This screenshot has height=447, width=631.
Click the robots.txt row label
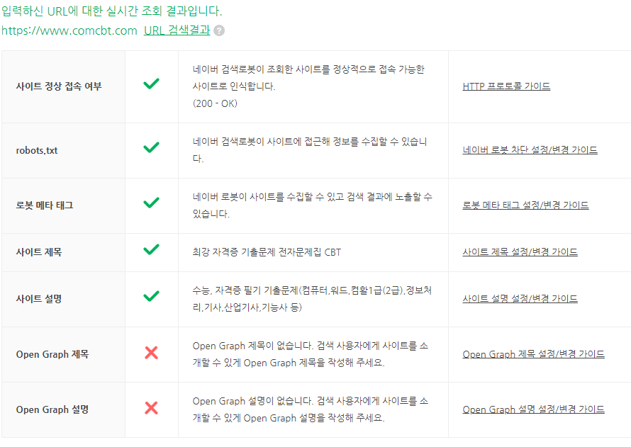click(x=37, y=150)
